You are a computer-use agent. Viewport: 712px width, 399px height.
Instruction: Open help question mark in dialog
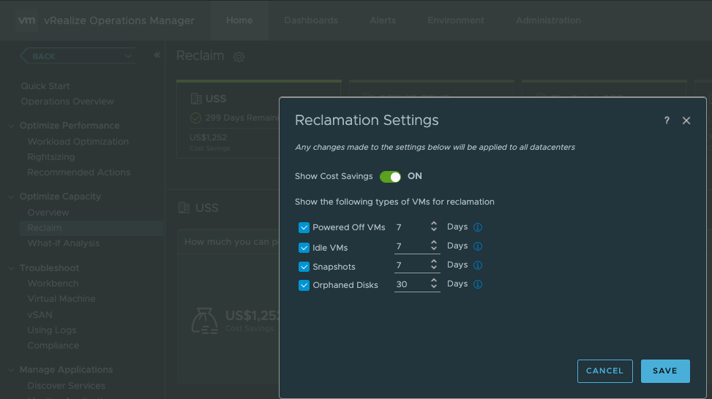(667, 120)
